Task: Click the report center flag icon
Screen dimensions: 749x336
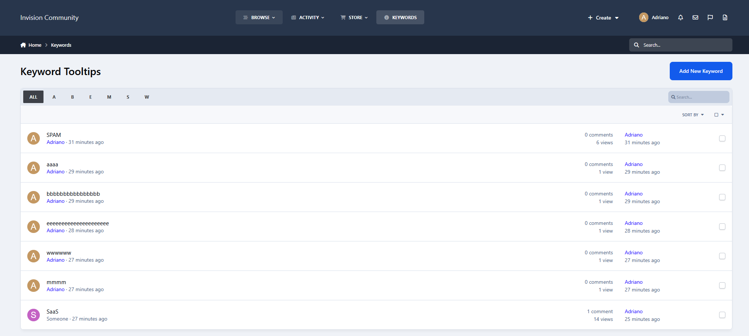Action: click(710, 18)
